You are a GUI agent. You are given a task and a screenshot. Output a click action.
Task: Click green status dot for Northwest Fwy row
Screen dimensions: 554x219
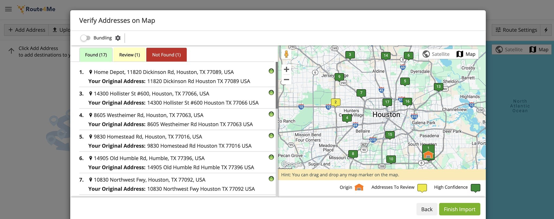pyautogui.click(x=271, y=179)
